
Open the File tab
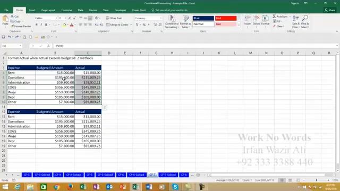click(6, 10)
